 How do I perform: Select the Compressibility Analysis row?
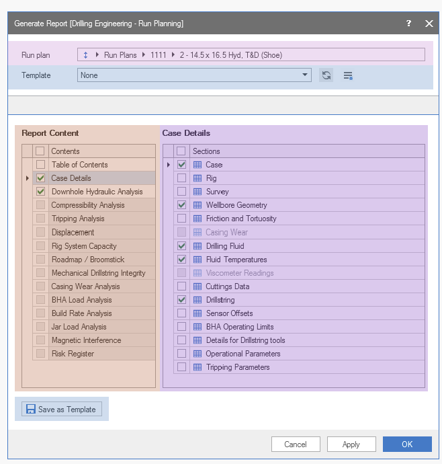pos(94,205)
